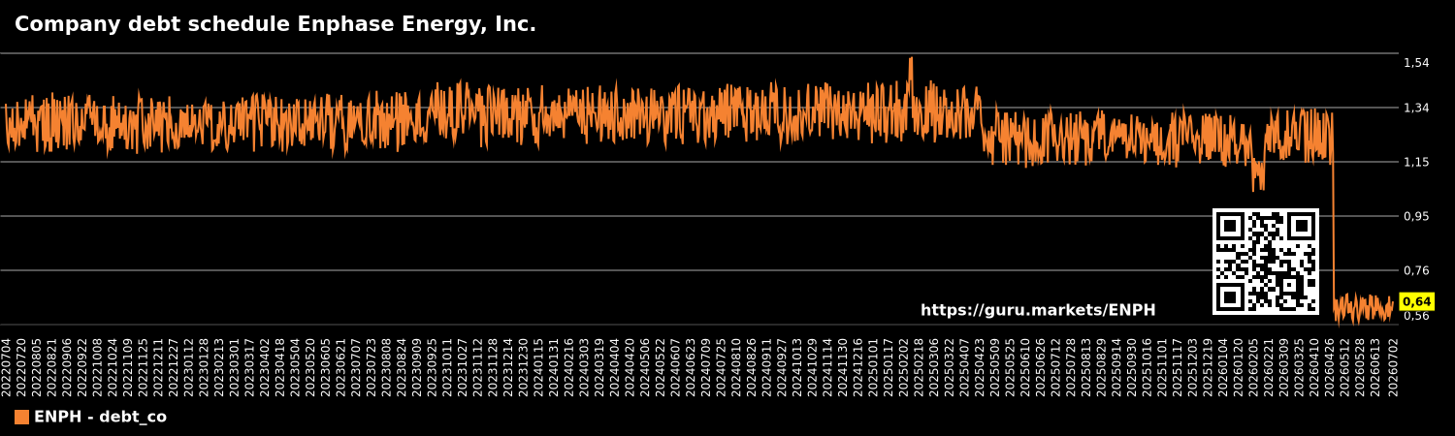
Task: Click the 1,54 y-axis label
Action: click(1416, 63)
